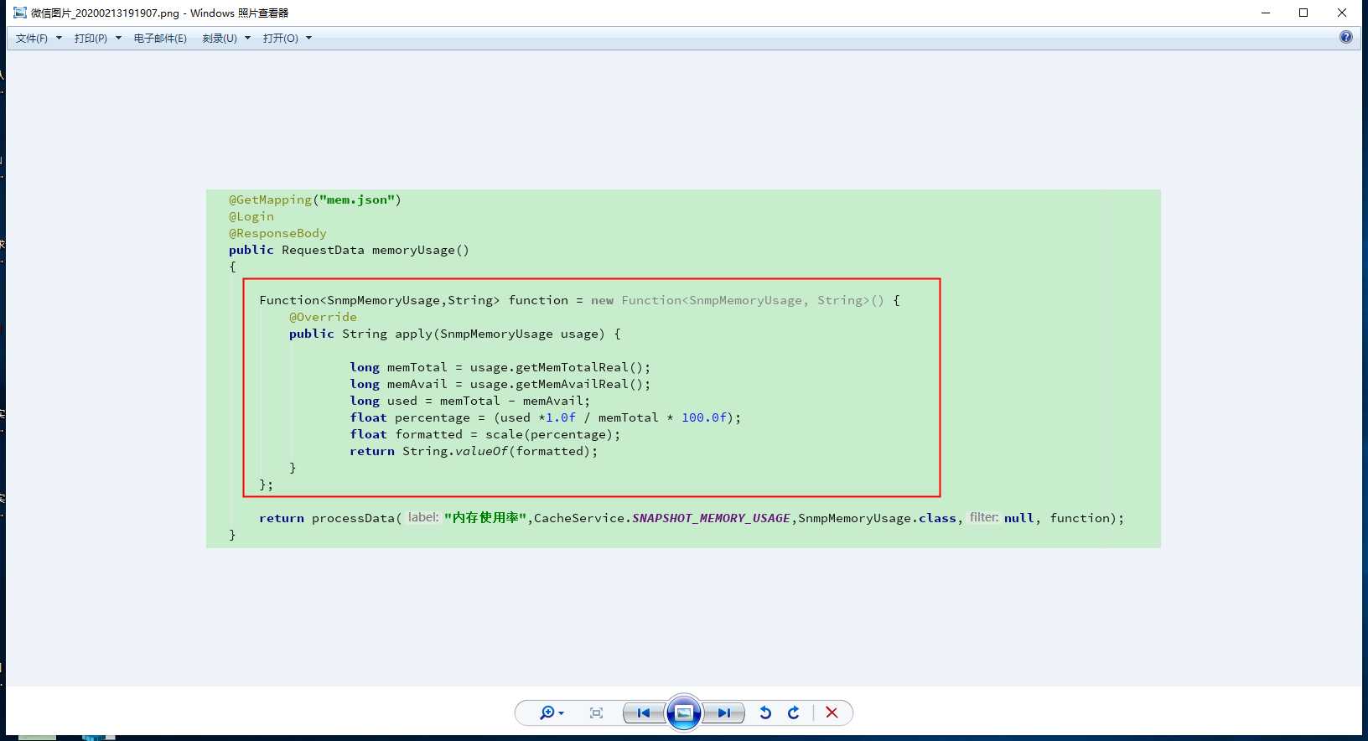Delete the photo with red X

click(832, 712)
